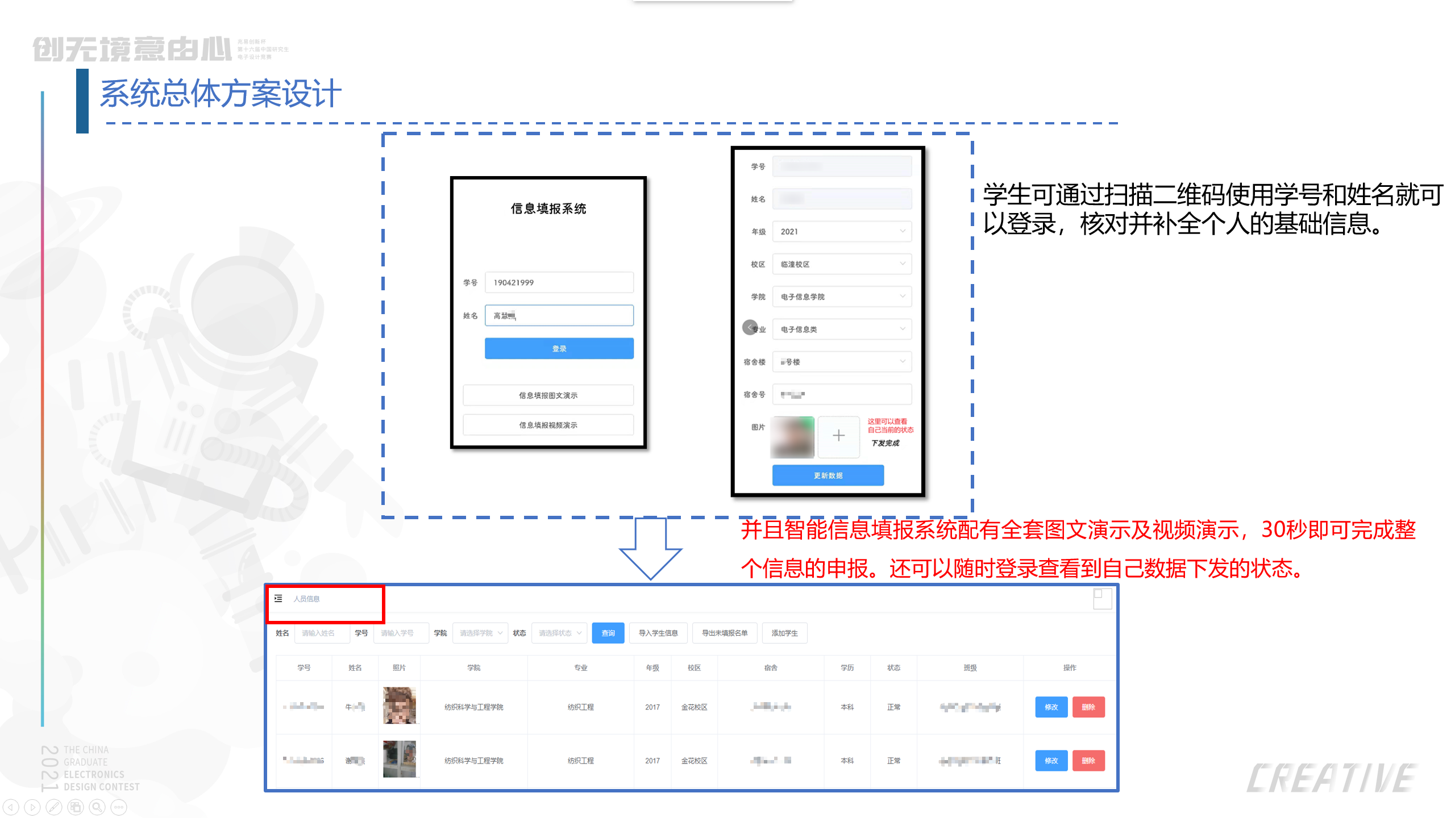Click the slide title 系统总体方案设计
The width and height of the screenshot is (1455, 818).
point(221,94)
